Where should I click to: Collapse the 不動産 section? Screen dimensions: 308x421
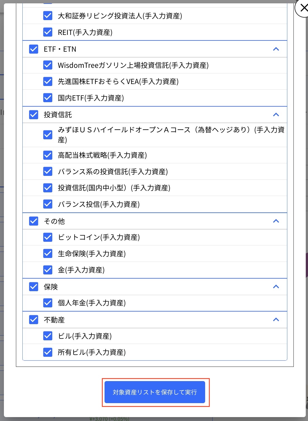(276, 320)
